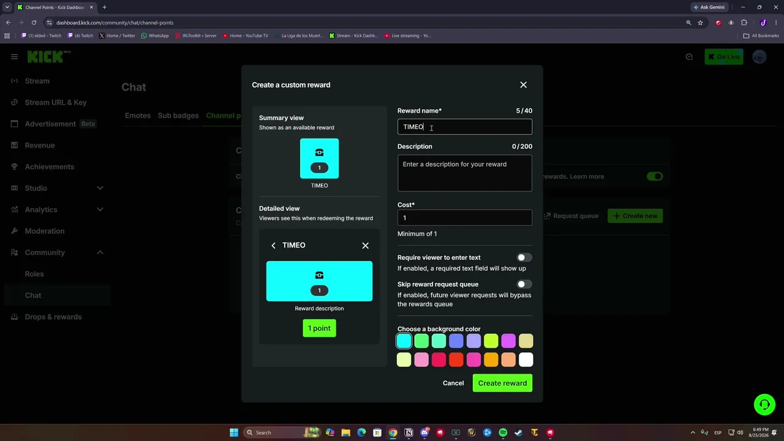
Task: Open the Home - YouTube TV bookmark
Action: 245,36
